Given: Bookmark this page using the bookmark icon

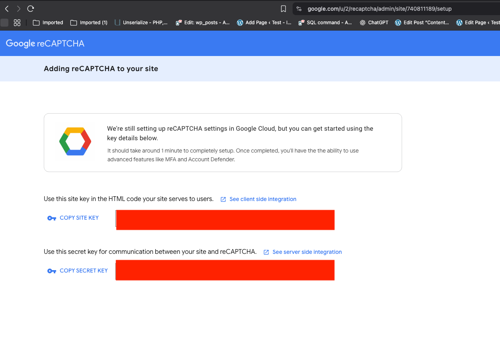Looking at the screenshot, I should click(x=283, y=9).
